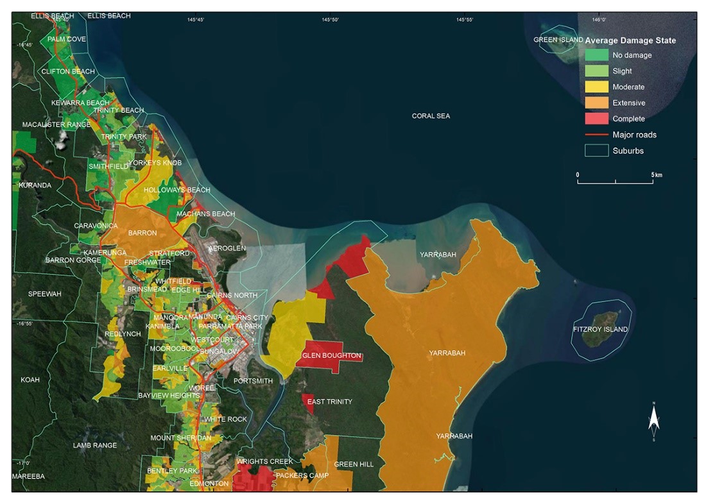Click the East Trinity suburb label
706x499 pixels.
coord(329,402)
